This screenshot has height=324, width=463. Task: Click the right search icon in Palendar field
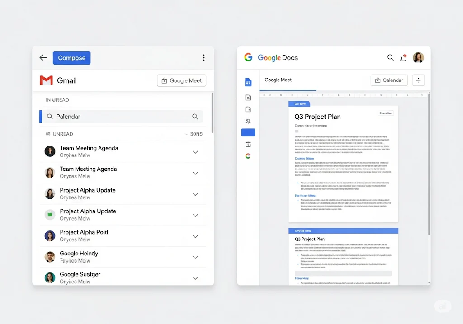[x=195, y=117]
